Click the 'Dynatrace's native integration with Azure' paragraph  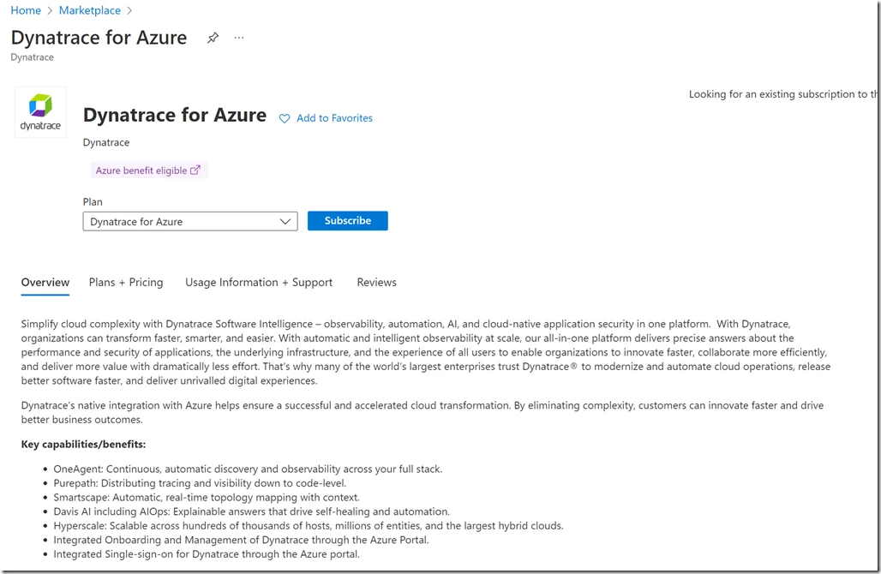point(423,412)
